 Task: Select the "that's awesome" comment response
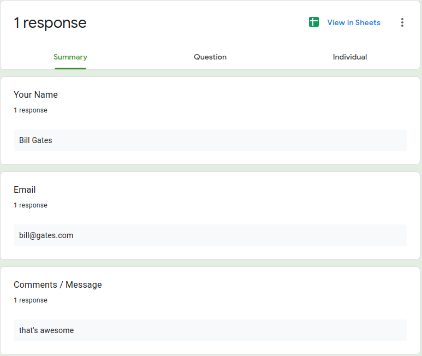point(46,330)
